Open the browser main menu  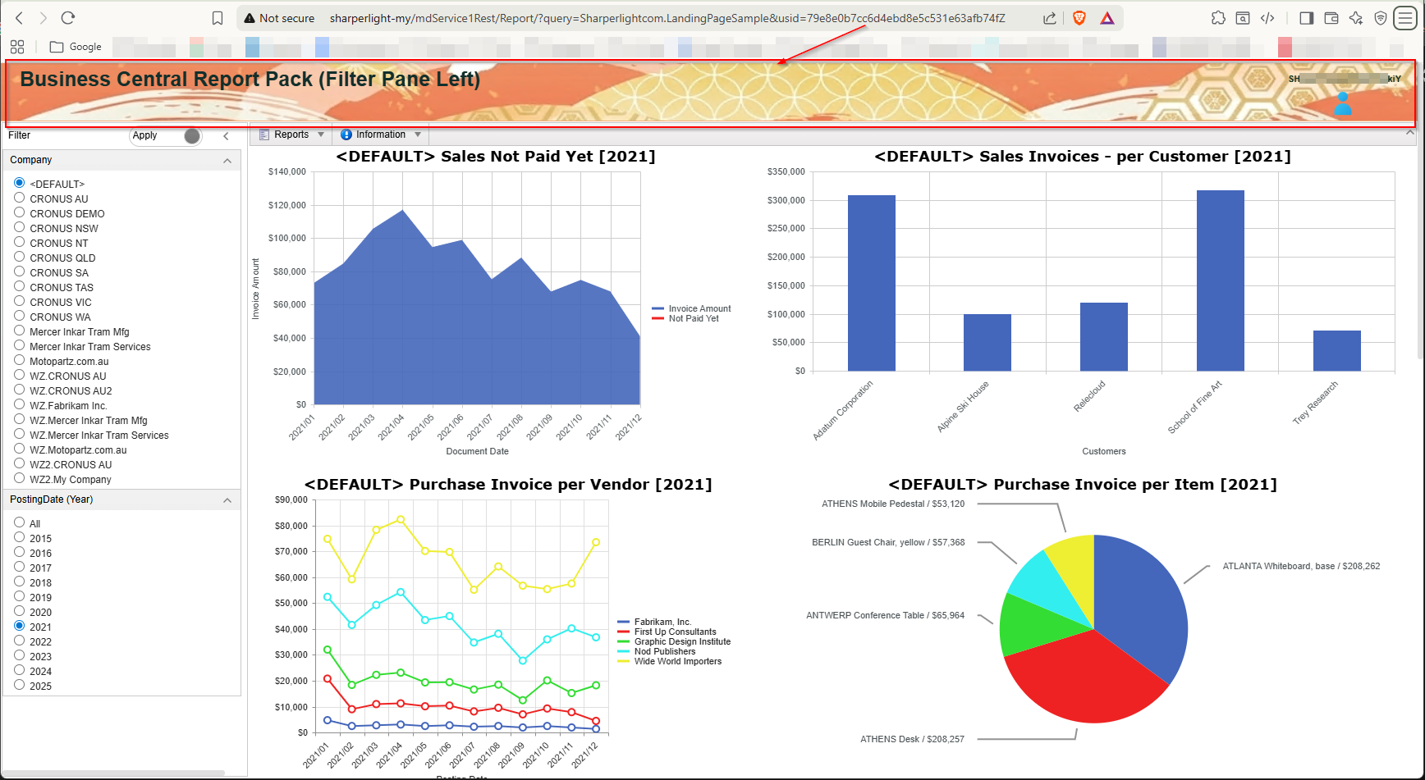[x=1406, y=18]
